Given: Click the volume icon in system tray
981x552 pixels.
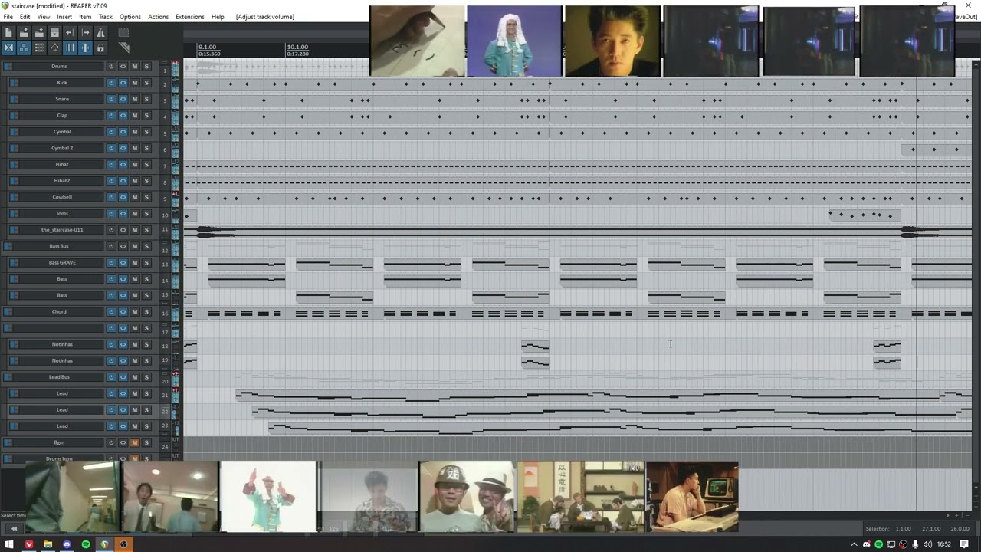Looking at the screenshot, I should coord(927,544).
